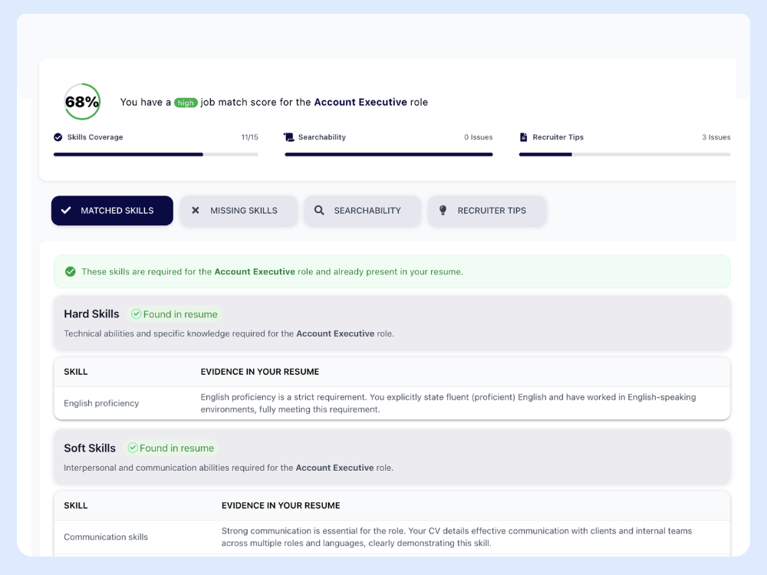Click the 11/15 skills coverage count
The image size is (767, 575).
(249, 137)
